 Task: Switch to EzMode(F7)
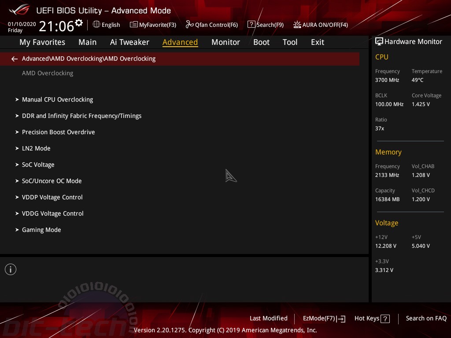click(324, 319)
